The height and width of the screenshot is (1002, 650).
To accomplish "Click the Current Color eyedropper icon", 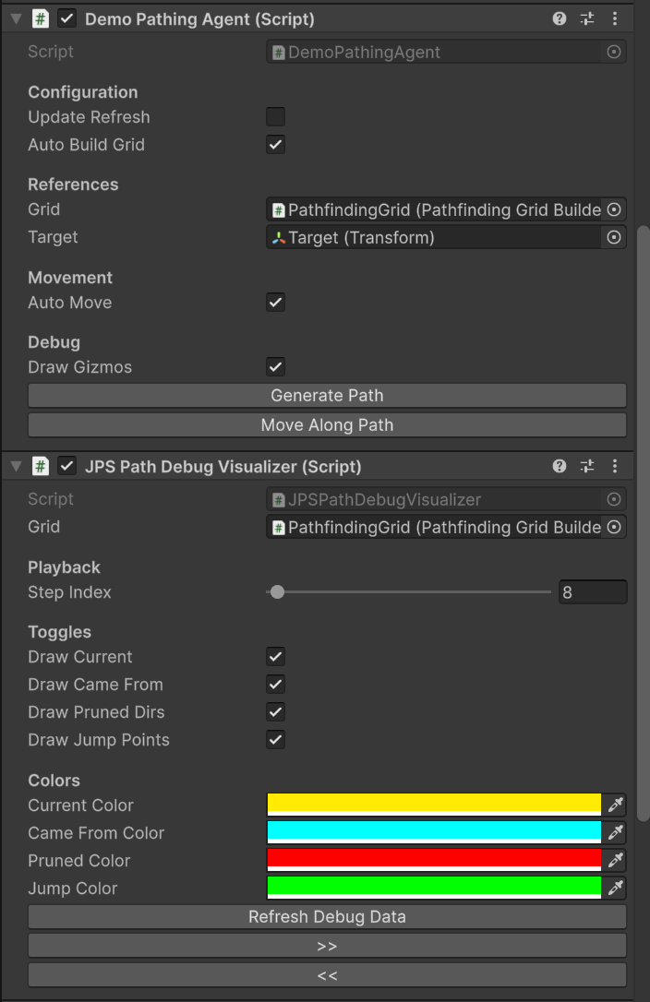I will click(x=615, y=805).
